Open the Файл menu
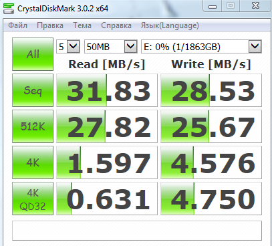Screen dimensions: 272x246 pos(17,25)
